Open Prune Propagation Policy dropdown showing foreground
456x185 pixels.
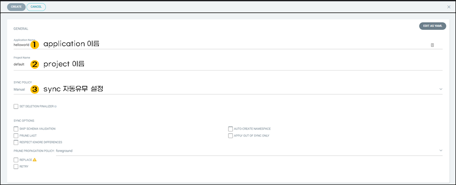coord(249,151)
